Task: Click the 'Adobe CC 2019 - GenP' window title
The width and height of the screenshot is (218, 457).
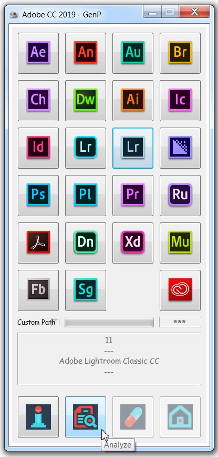Action: coord(62,15)
